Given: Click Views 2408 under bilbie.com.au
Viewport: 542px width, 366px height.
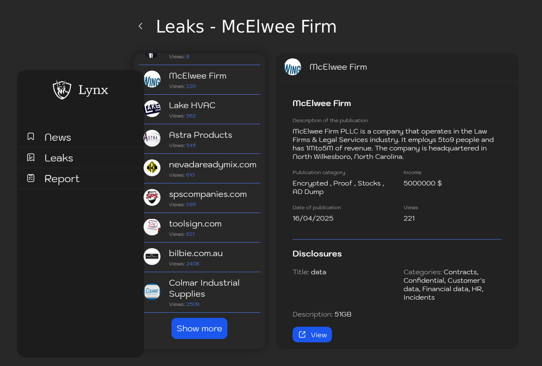Looking at the screenshot, I should click(184, 264).
